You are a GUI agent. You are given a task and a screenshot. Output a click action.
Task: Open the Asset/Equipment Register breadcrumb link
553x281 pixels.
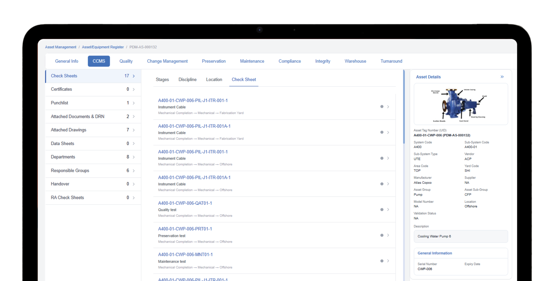coord(103,47)
